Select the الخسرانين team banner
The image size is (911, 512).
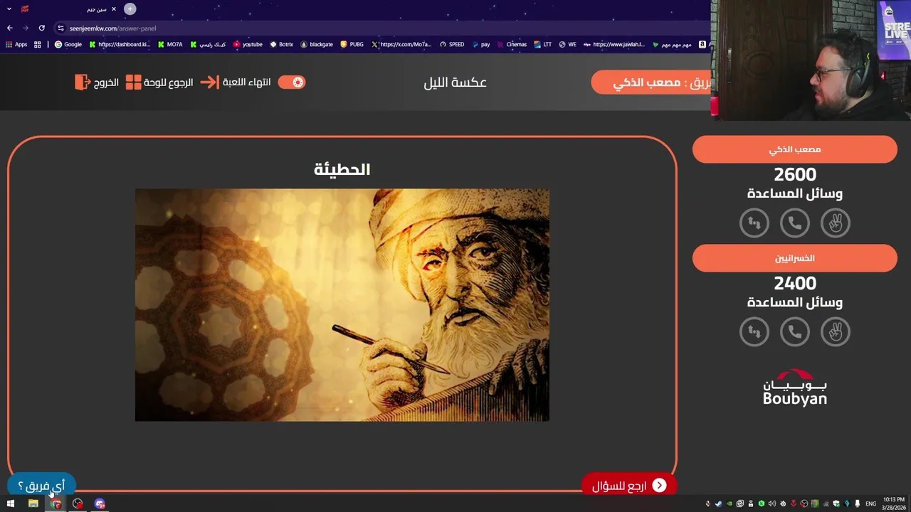pyautogui.click(x=795, y=258)
